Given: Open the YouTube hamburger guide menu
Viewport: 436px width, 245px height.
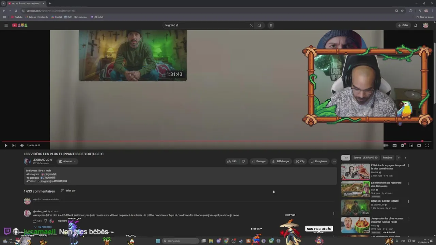Looking at the screenshot, I should click(x=6, y=25).
